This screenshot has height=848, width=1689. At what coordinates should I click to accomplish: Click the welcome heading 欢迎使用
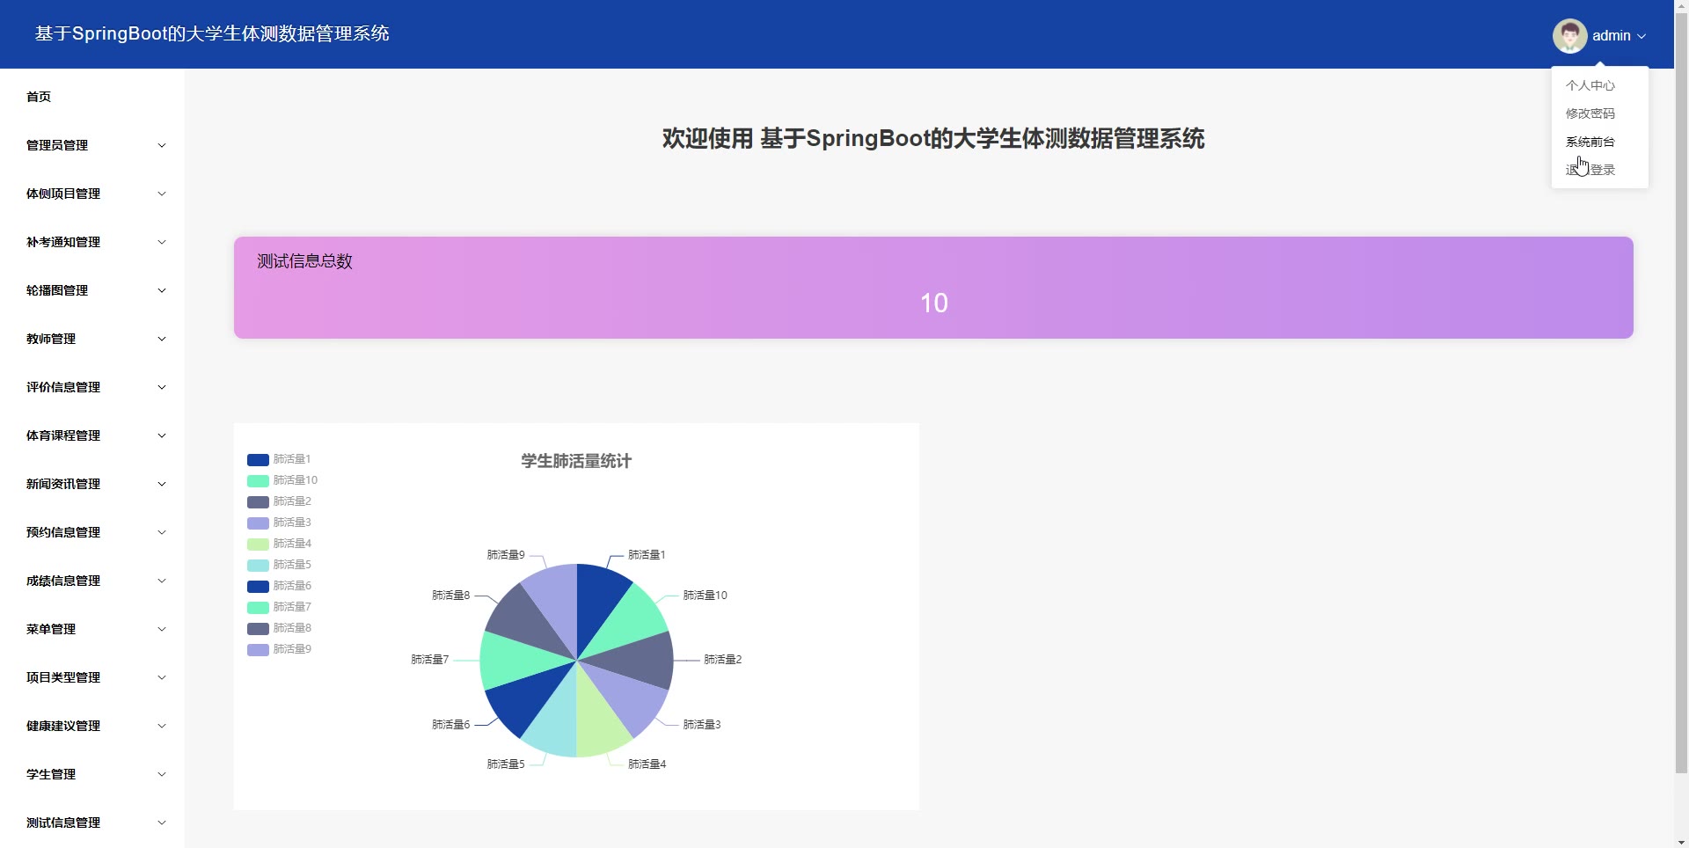coord(933,139)
